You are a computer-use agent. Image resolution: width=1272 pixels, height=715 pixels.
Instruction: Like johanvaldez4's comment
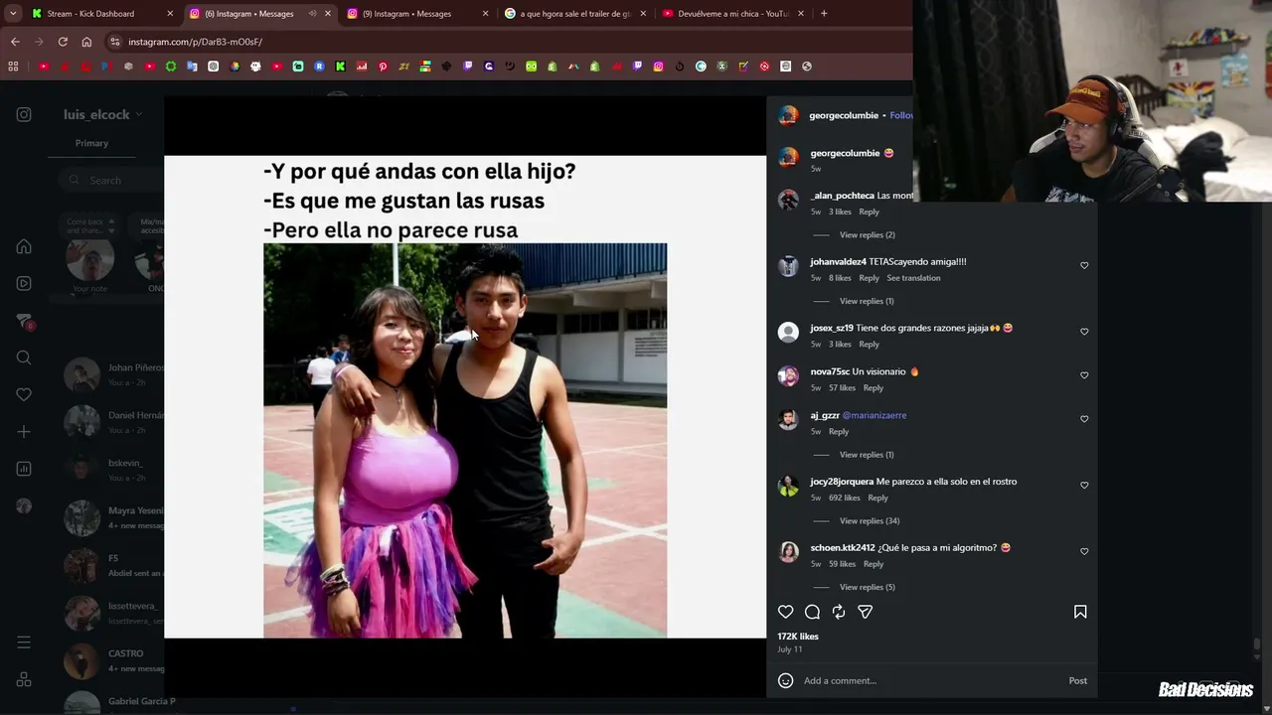(1084, 265)
